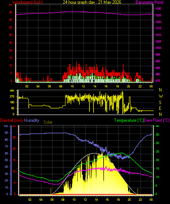Click the 180 wind direction axis value
This screenshot has width=170, height=204.
tap(12, 103)
